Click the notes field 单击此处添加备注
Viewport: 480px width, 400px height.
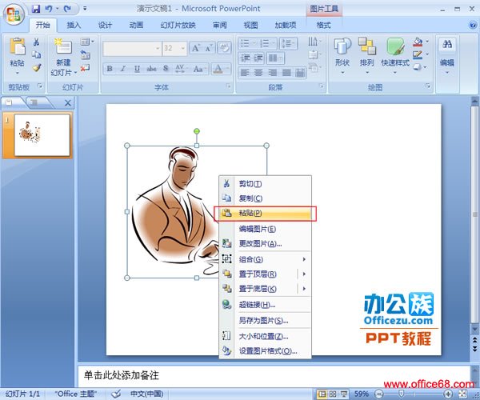click(x=274, y=376)
